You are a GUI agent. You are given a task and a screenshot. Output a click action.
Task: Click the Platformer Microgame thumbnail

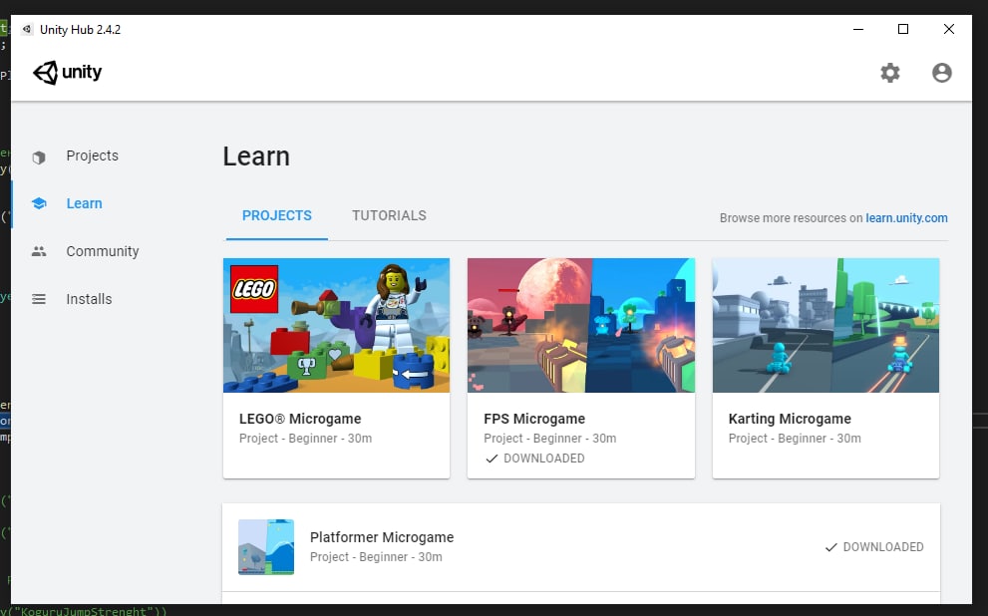[266, 546]
